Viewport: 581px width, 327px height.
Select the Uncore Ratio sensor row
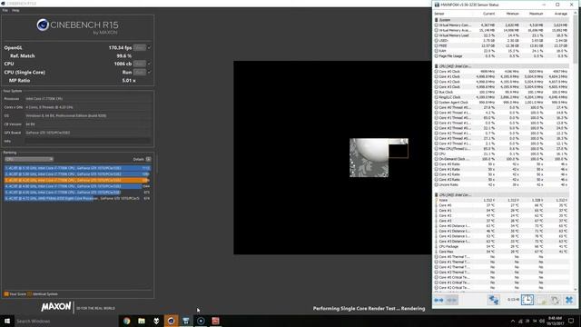tap(502, 184)
